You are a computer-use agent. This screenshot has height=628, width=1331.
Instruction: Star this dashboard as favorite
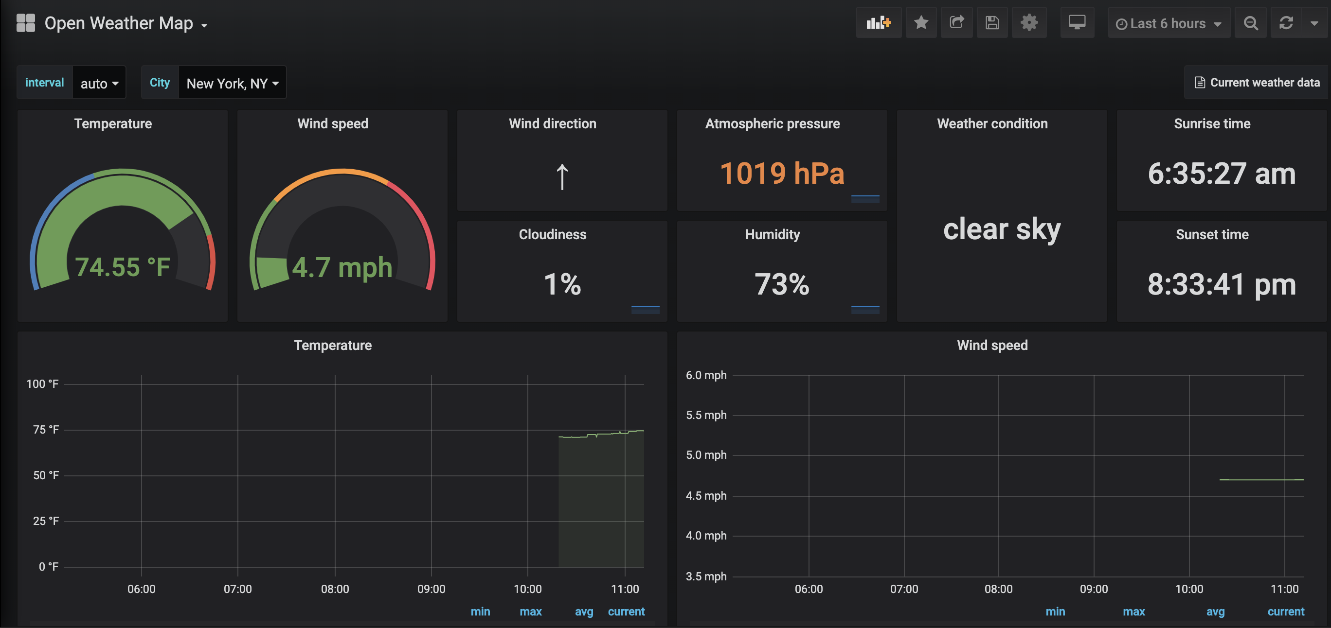coord(921,23)
